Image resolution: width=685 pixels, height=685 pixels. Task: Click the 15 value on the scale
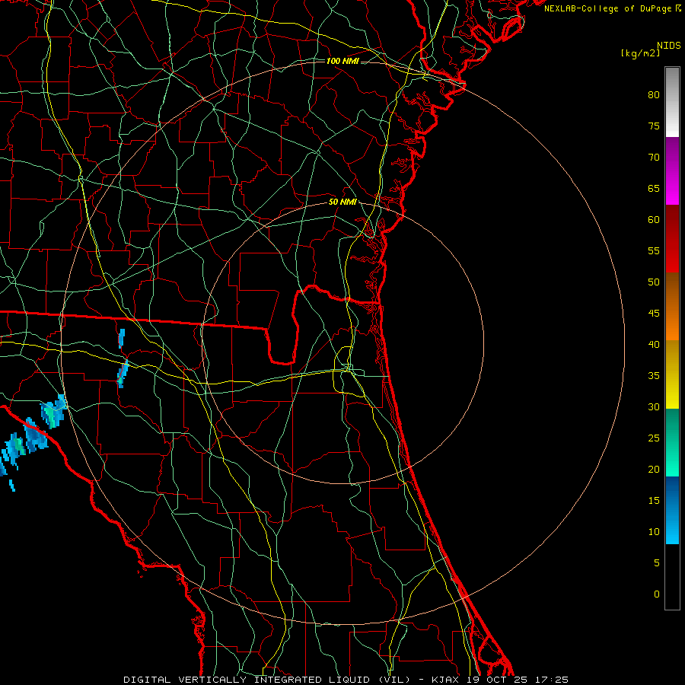(654, 501)
